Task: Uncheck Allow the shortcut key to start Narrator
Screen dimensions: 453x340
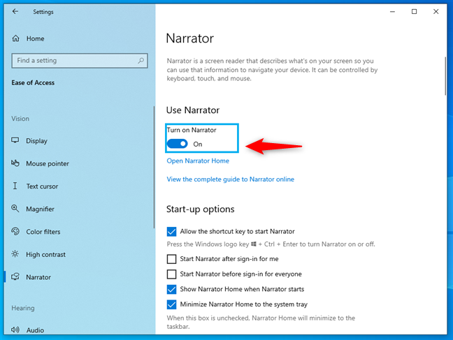Action: pos(171,232)
